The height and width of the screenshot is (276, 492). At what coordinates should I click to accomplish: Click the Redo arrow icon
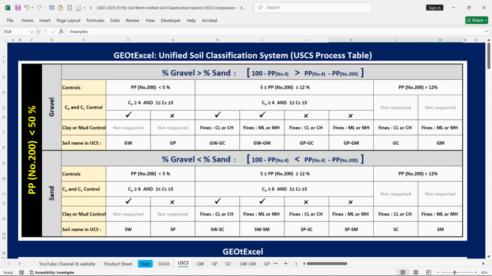pos(39,8)
